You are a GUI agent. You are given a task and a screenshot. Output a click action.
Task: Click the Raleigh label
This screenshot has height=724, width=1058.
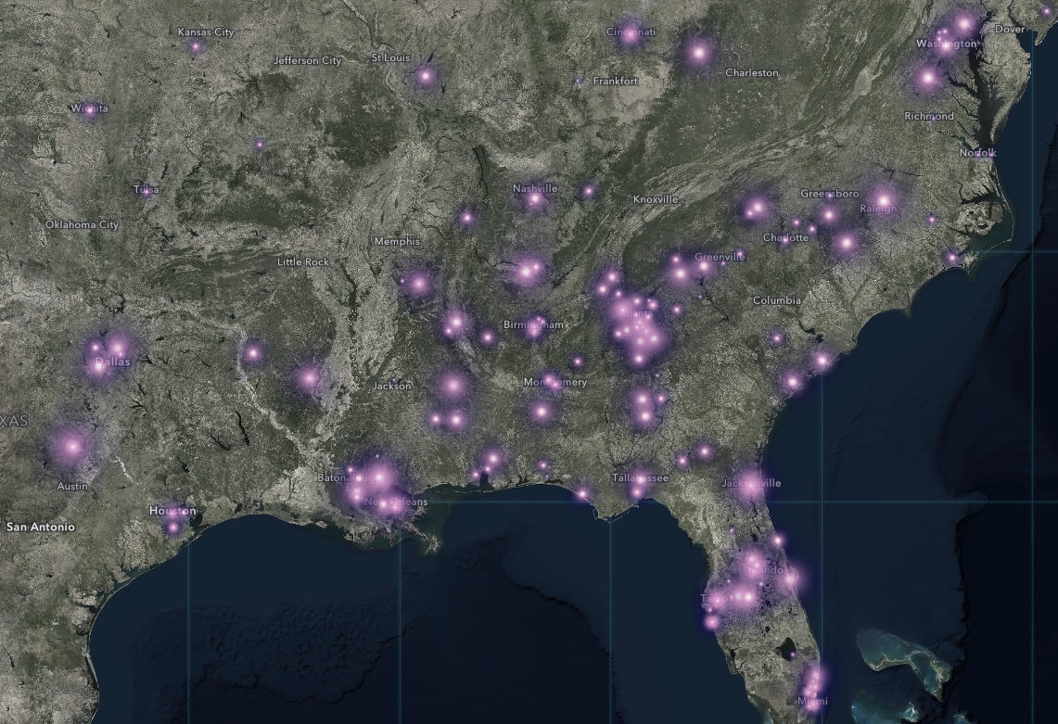pos(878,209)
